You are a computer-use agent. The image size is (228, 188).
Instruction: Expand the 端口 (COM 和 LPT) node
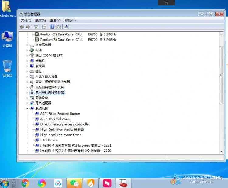click(x=27, y=55)
